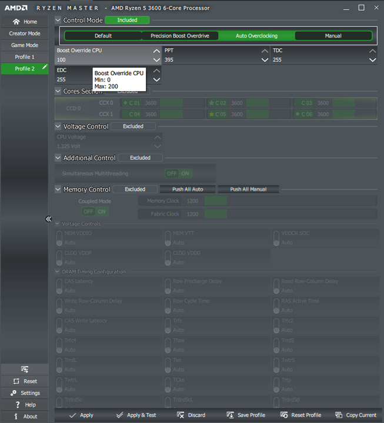
Task: Click Push All Auto button
Action: tap(188, 189)
